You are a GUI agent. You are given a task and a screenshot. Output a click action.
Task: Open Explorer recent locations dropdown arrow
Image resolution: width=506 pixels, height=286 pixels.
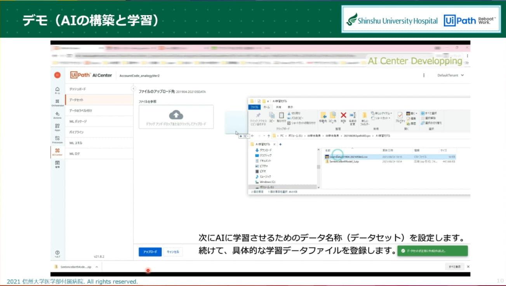pyautogui.click(x=263, y=136)
